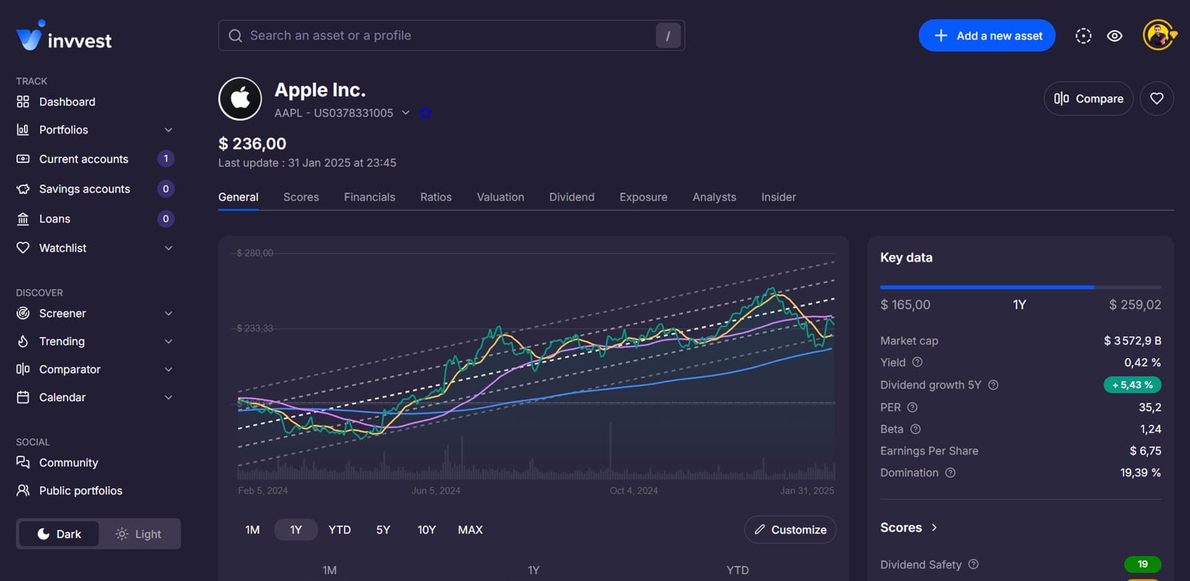Click Domination info question icon
The width and height of the screenshot is (1190, 581).
point(950,473)
